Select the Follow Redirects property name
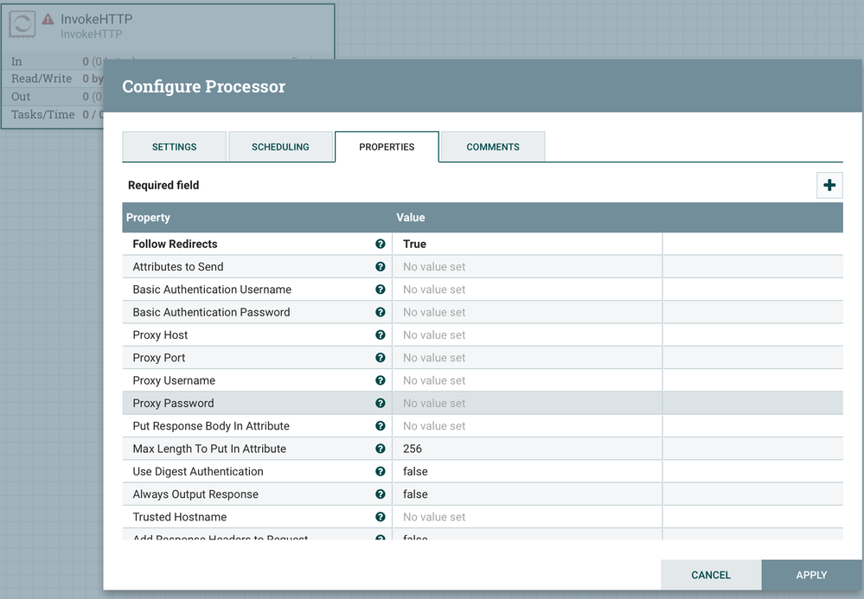The height and width of the screenshot is (599, 864). (175, 244)
